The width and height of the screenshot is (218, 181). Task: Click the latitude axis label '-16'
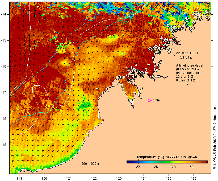click(x=3, y=67)
